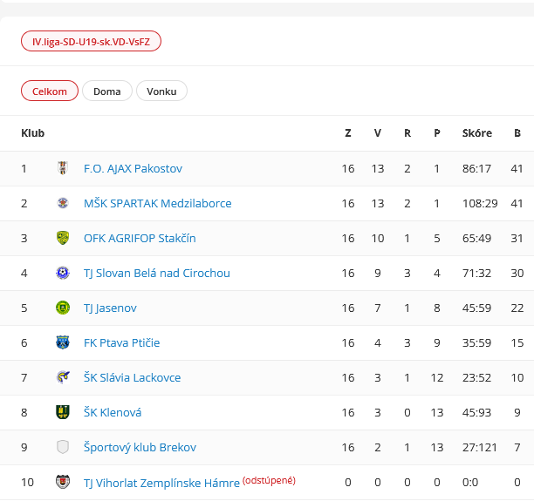Click the ŠK Klenová club crest
This screenshot has height=501, width=534.
point(62,412)
